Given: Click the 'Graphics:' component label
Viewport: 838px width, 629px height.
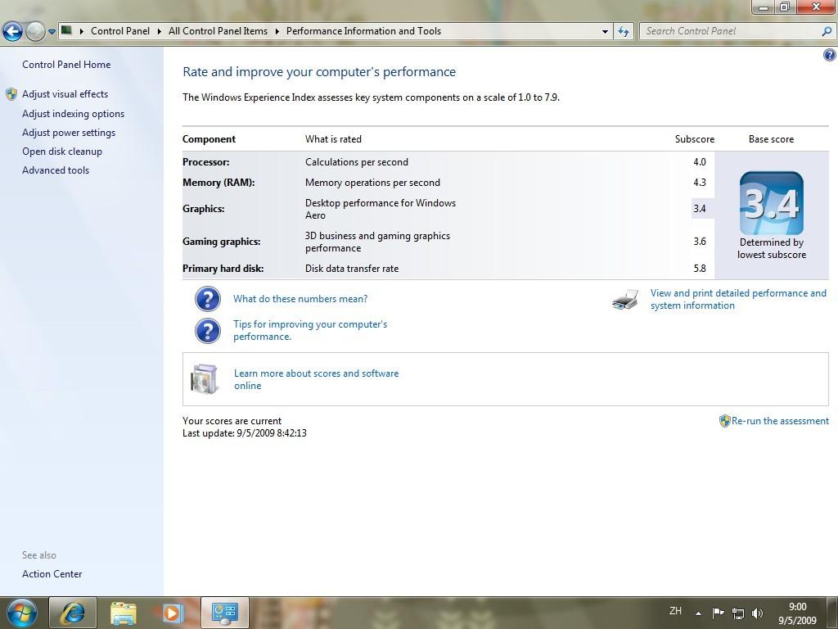Looking at the screenshot, I should [x=204, y=209].
